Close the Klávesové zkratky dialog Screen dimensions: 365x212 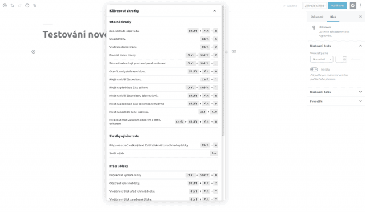click(214, 11)
